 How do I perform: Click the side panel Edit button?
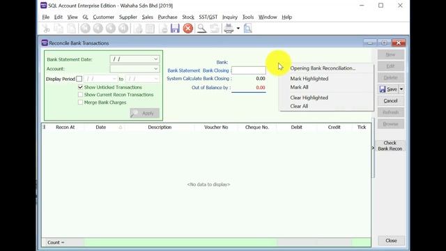click(390, 66)
